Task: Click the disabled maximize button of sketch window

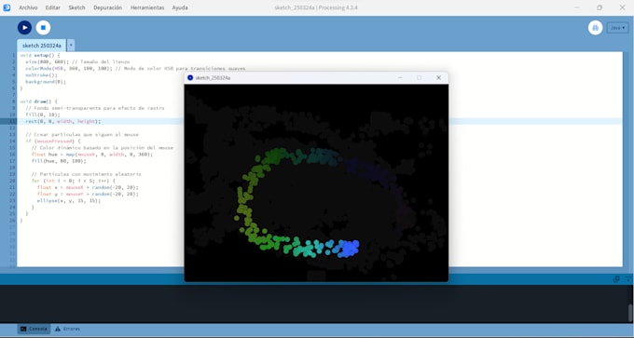Action: pos(419,77)
